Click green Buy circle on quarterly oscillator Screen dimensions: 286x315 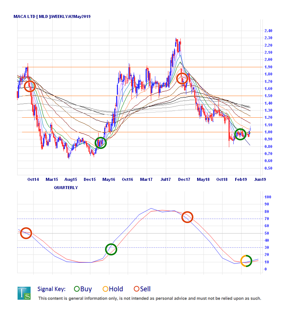pyautogui.click(x=111, y=249)
